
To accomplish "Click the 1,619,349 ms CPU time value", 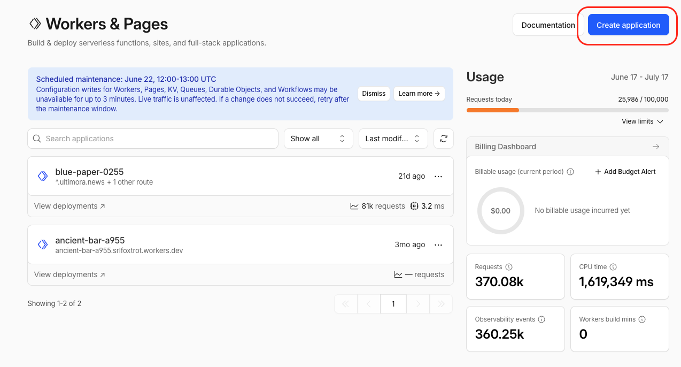I will click(x=616, y=282).
